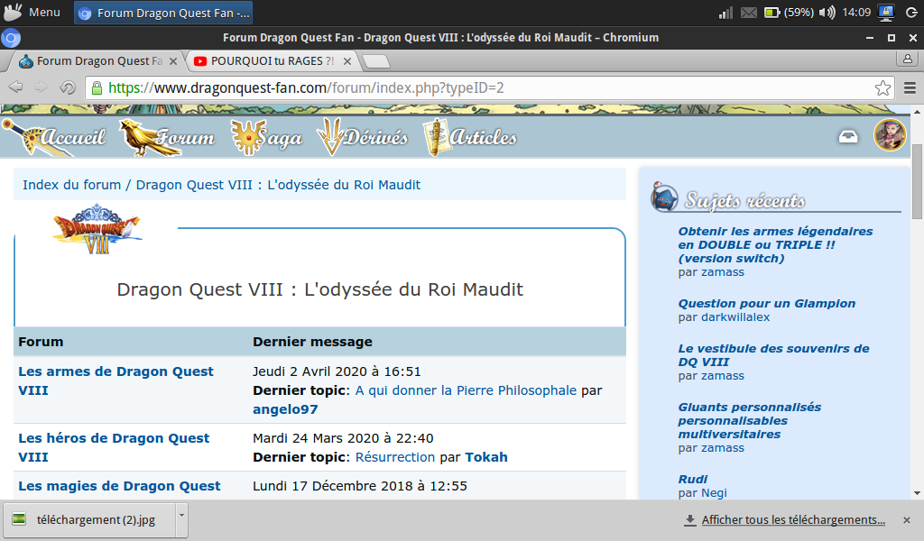Open user angelo97 profile link

[285, 409]
